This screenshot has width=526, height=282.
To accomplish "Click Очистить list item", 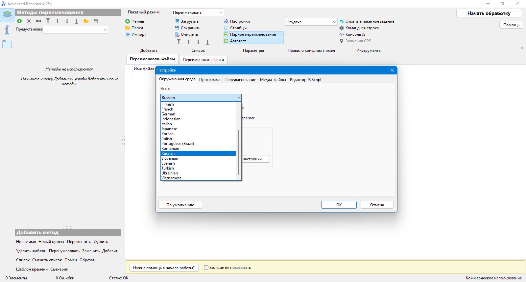I will [x=186, y=34].
